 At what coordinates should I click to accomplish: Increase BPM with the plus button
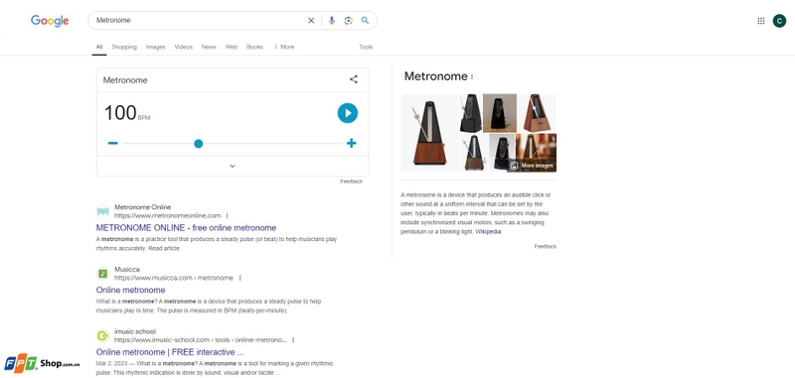point(352,143)
